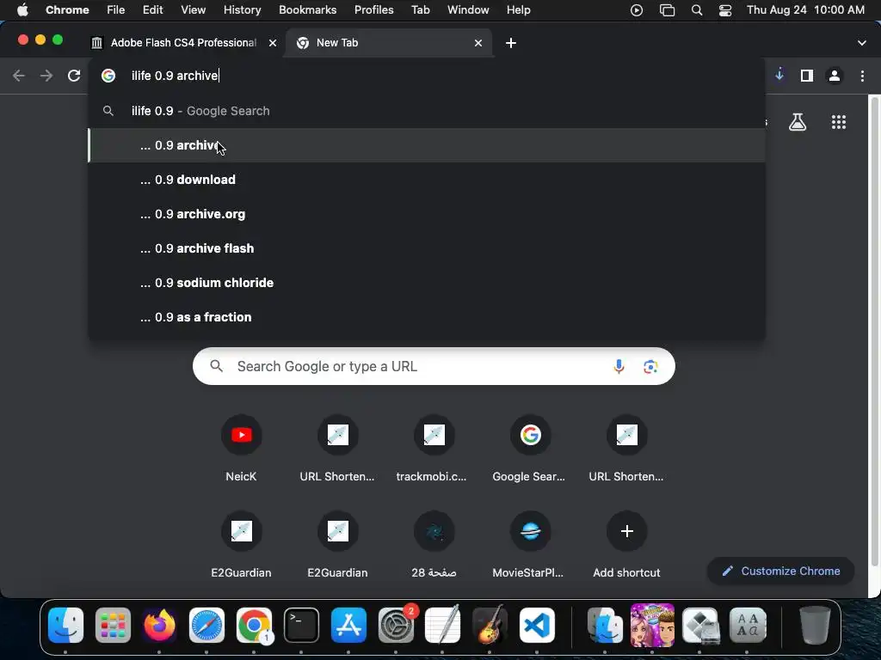
Task: Select suggestion '0.9 sodium chloride'
Action: tap(427, 282)
